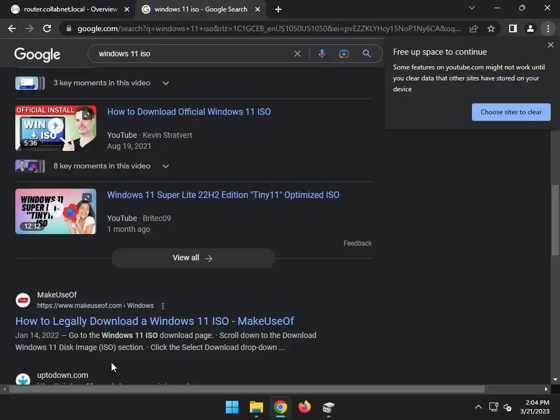Play Windows 11 Super Tiny ISO thumbnail
This screenshot has height=420, width=560.
point(56,212)
